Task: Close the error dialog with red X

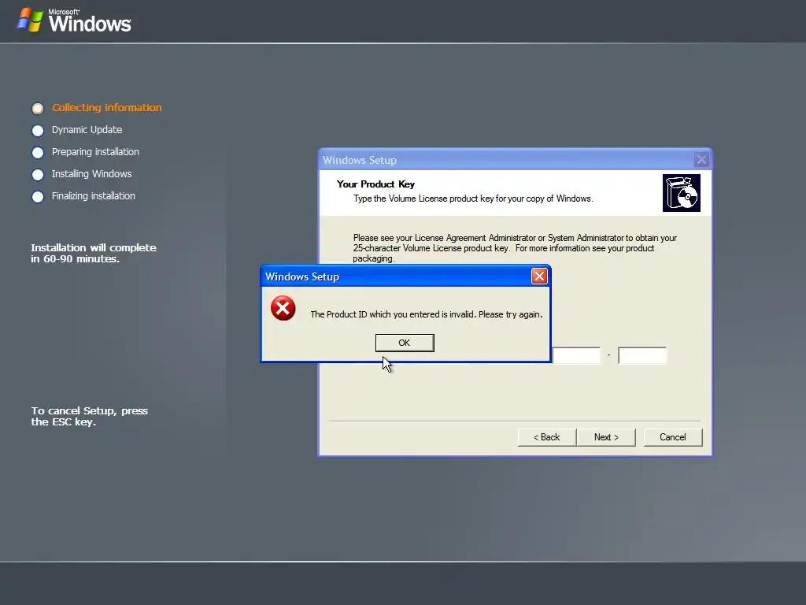Action: point(539,277)
